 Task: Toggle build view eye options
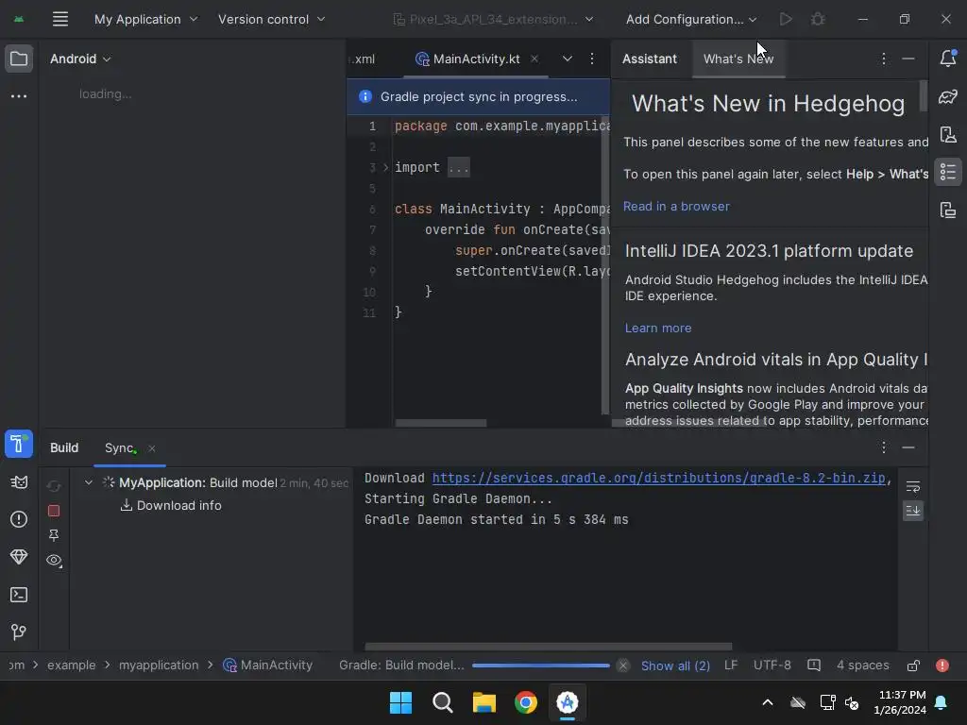54,561
